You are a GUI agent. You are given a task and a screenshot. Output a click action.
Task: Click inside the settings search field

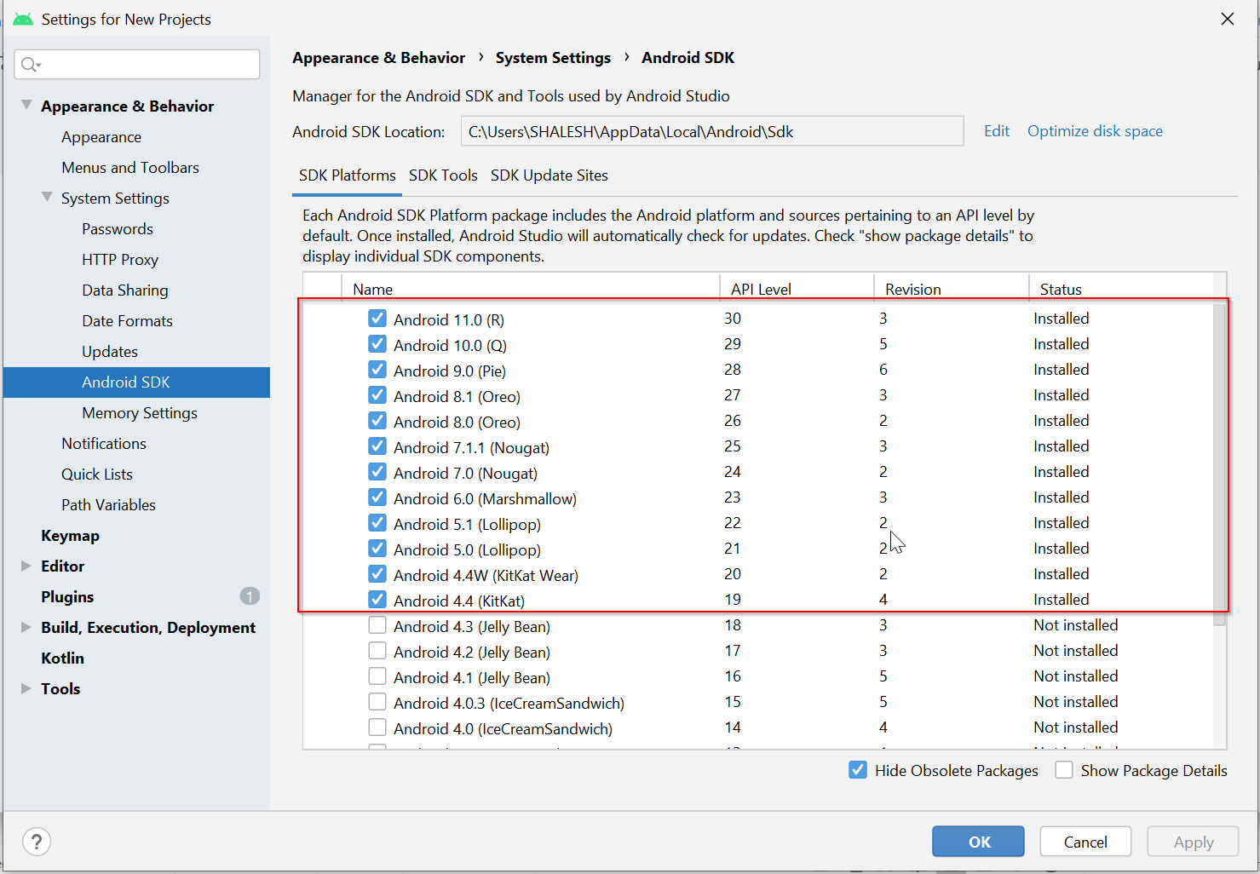tap(136, 64)
